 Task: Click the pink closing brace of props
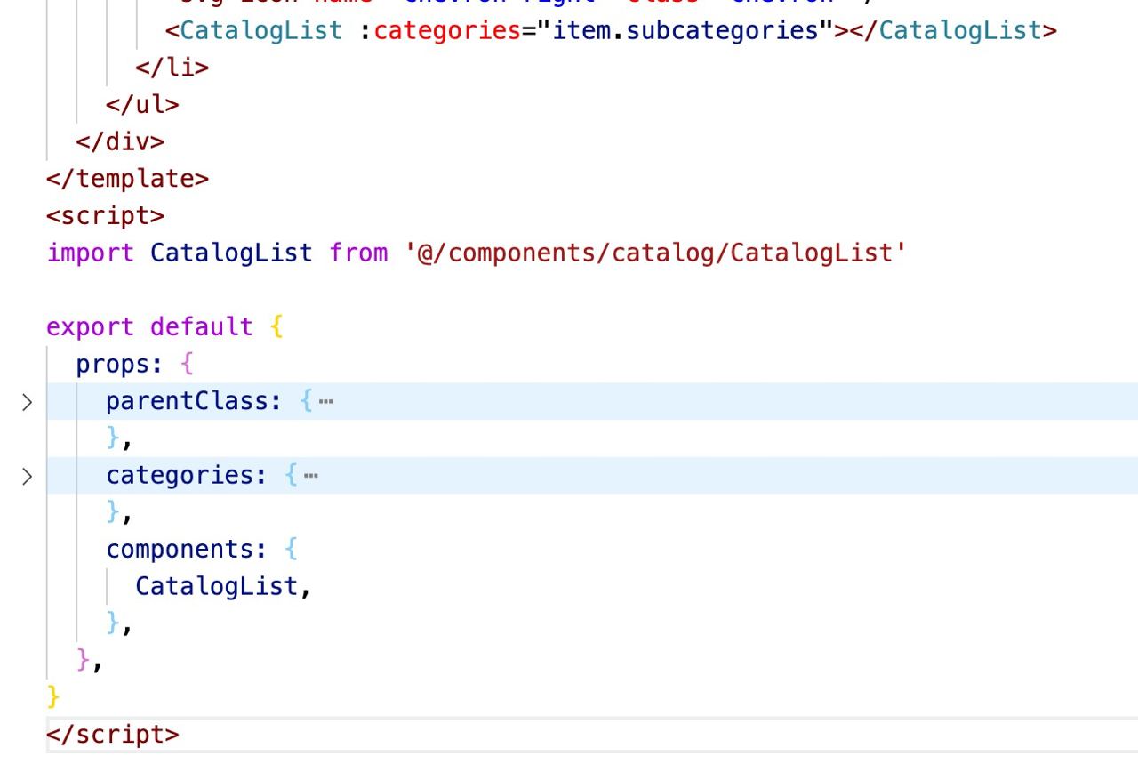coord(84,661)
